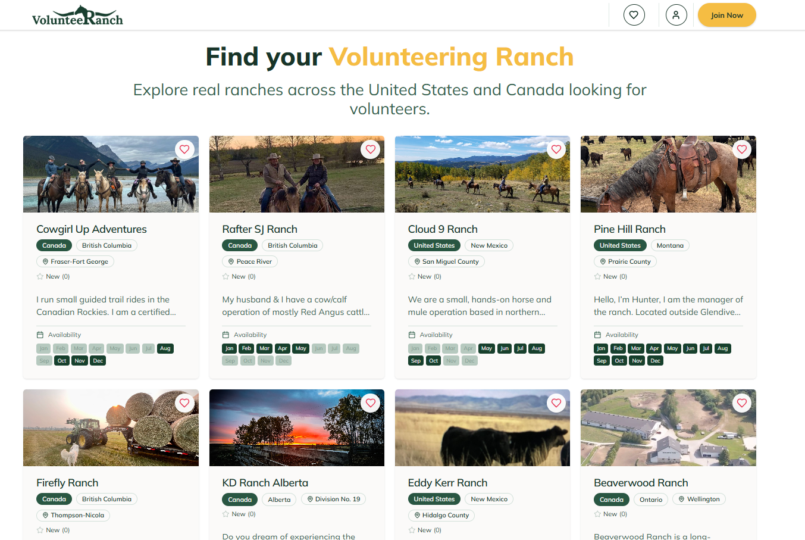805x540 pixels.
Task: Click the Thompson-Nicola location tag
Action: (73, 515)
